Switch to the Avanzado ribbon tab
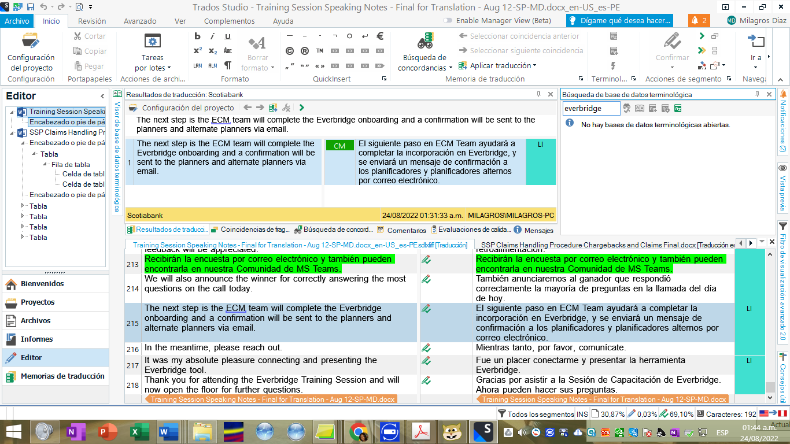The width and height of the screenshot is (790, 444). (x=140, y=21)
